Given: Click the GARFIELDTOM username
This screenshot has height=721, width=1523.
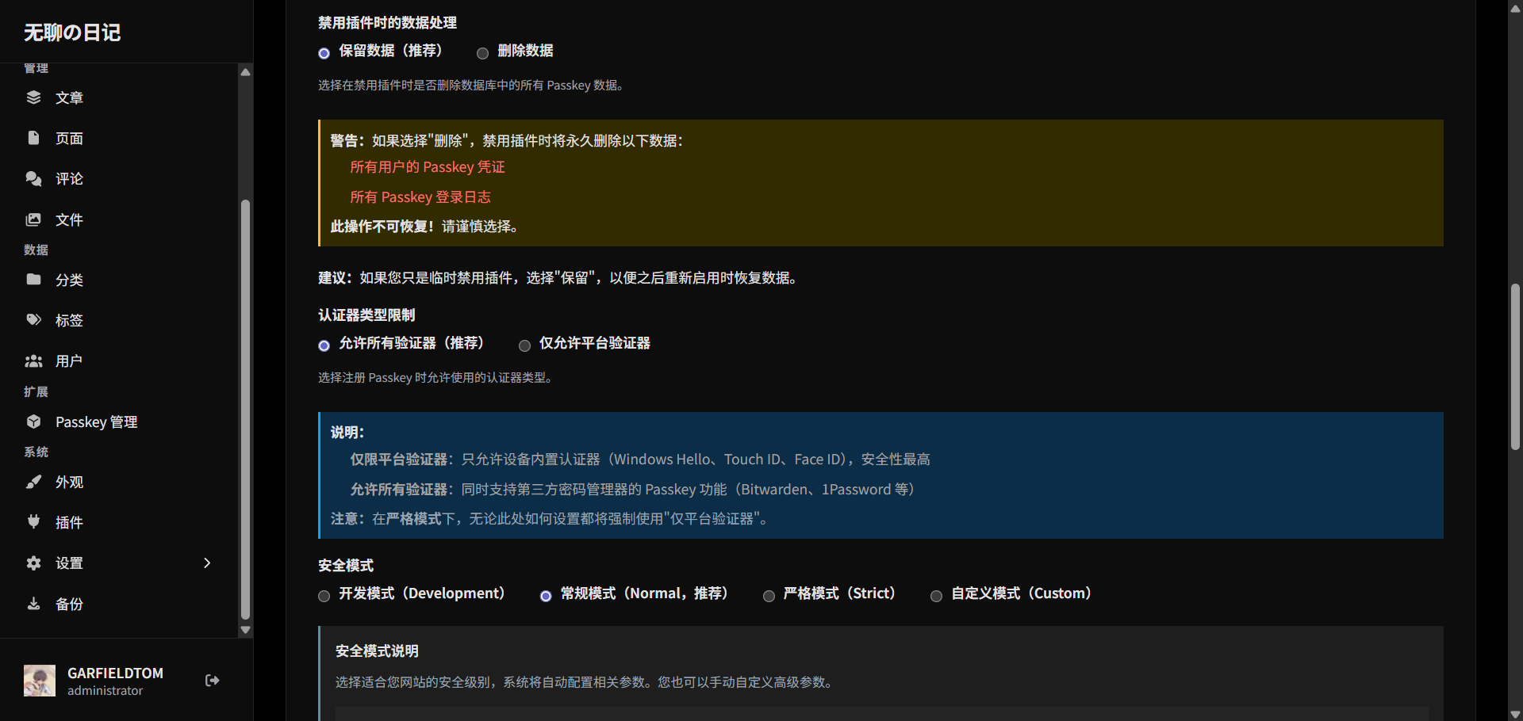Looking at the screenshot, I should click(115, 673).
